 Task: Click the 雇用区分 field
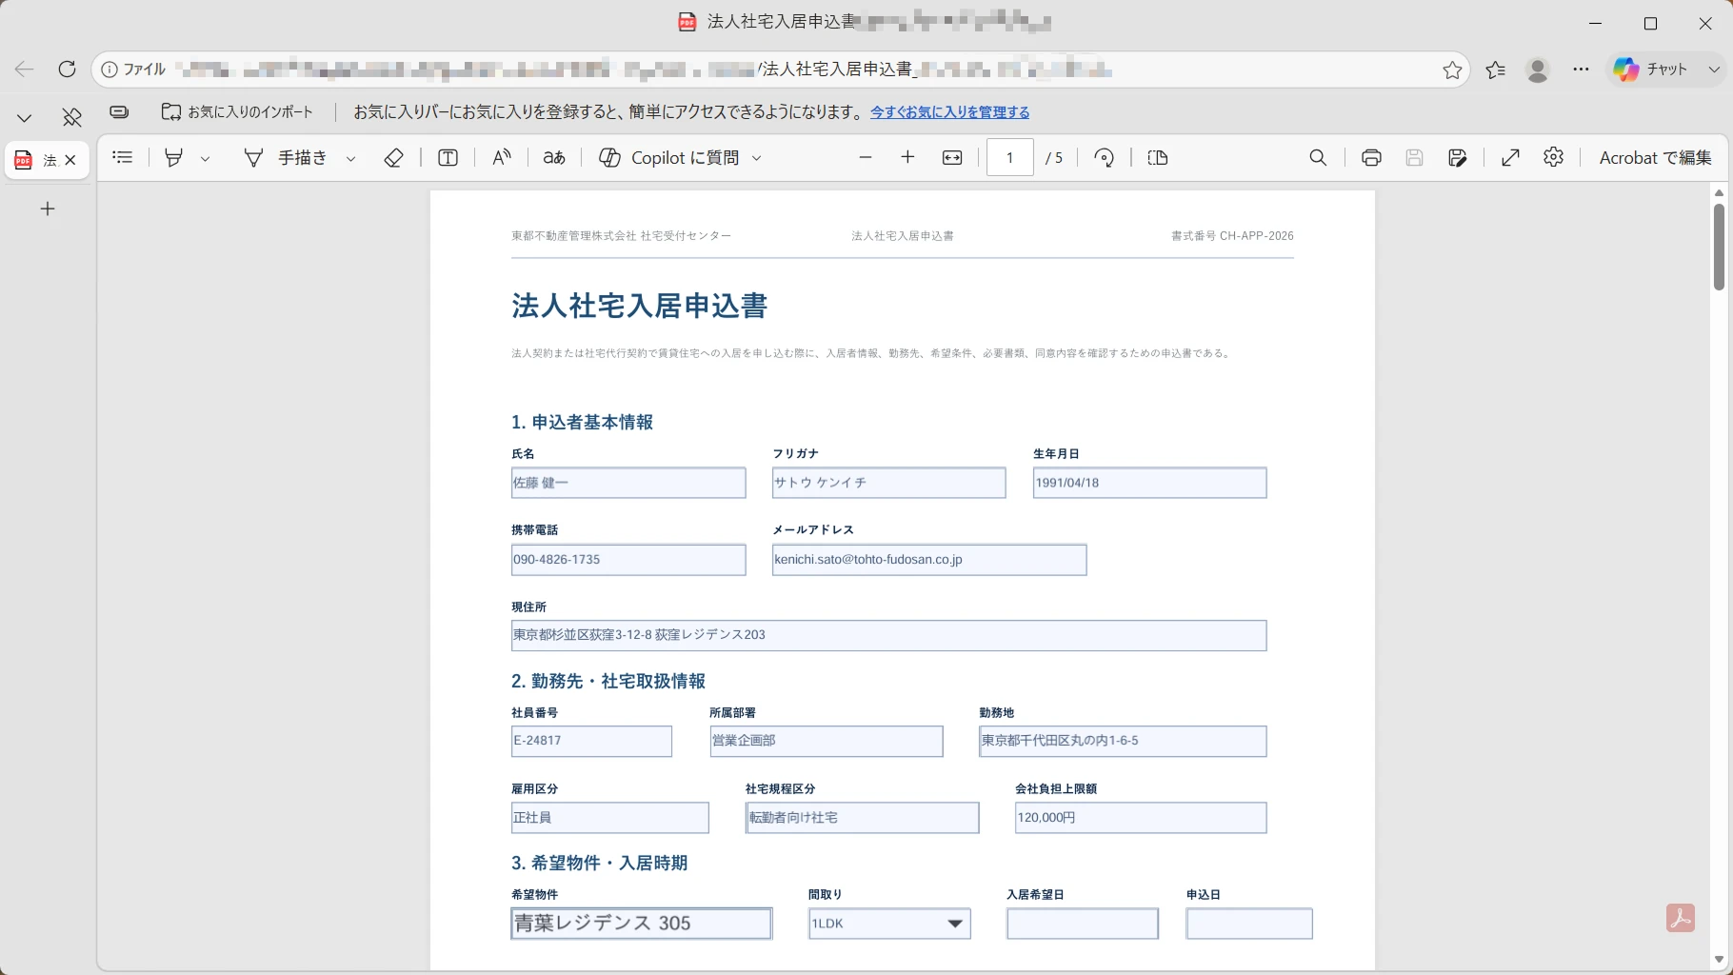609,818
